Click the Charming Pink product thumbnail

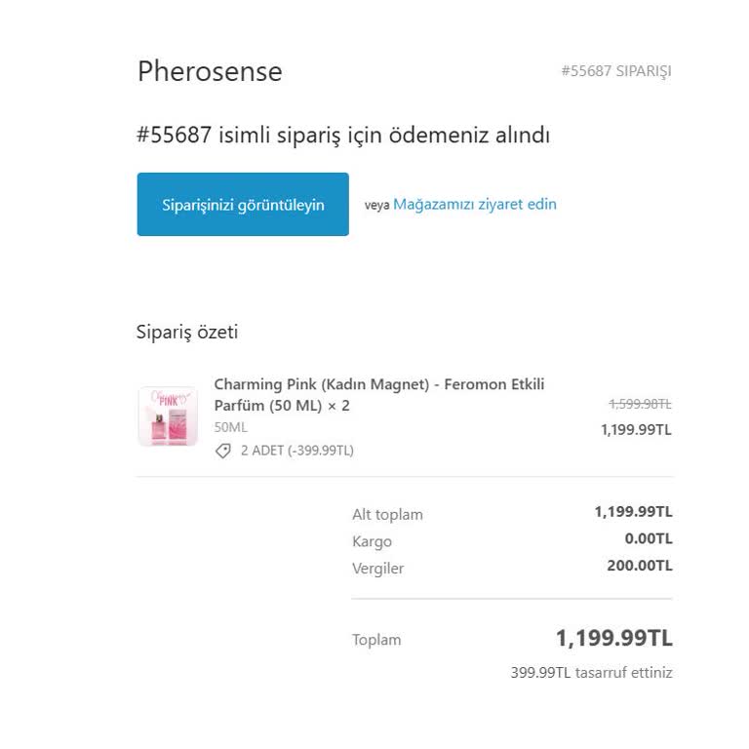168,416
